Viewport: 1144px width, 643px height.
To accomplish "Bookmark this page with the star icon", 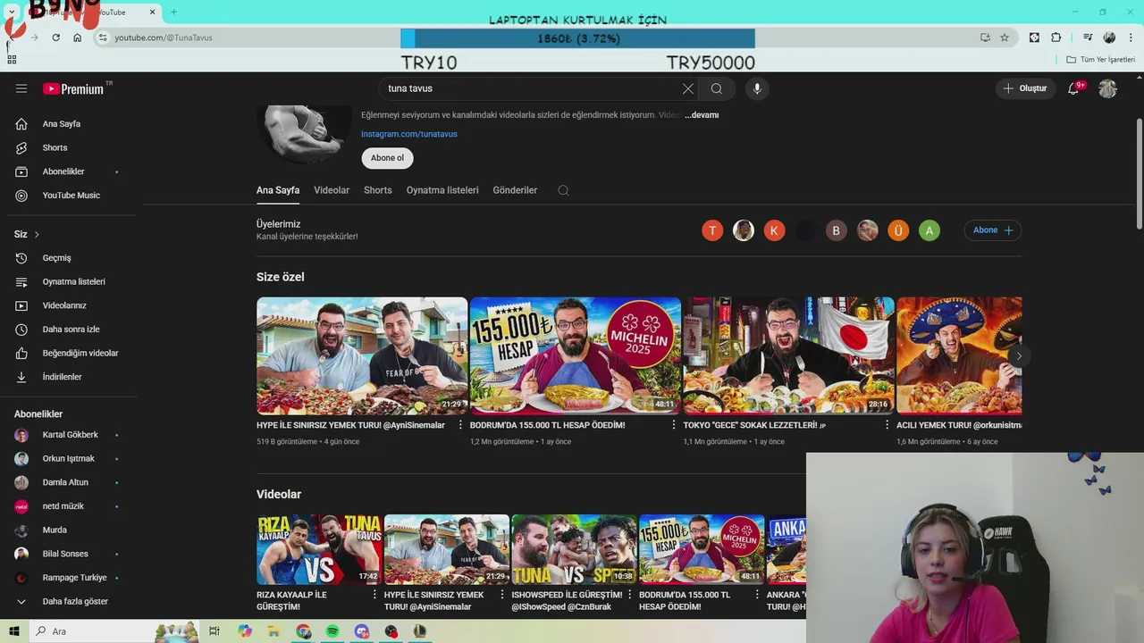I will 1005,38.
